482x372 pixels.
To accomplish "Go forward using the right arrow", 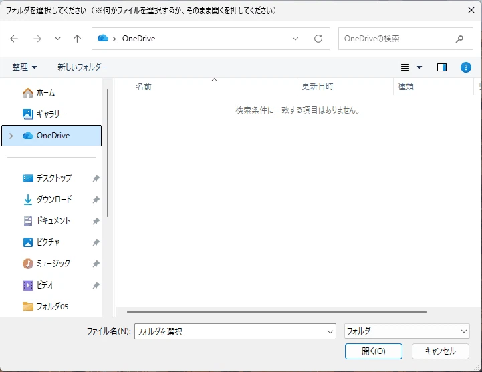I will tap(37, 39).
